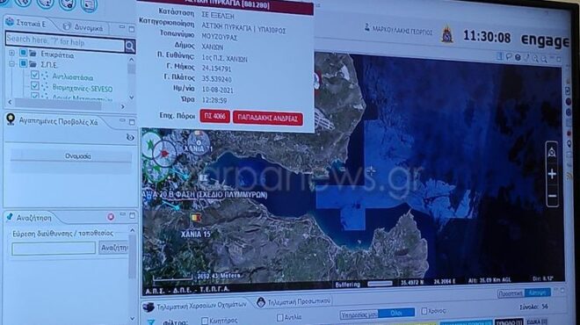Click the ΠΣ 4066 resource button

[214, 116]
